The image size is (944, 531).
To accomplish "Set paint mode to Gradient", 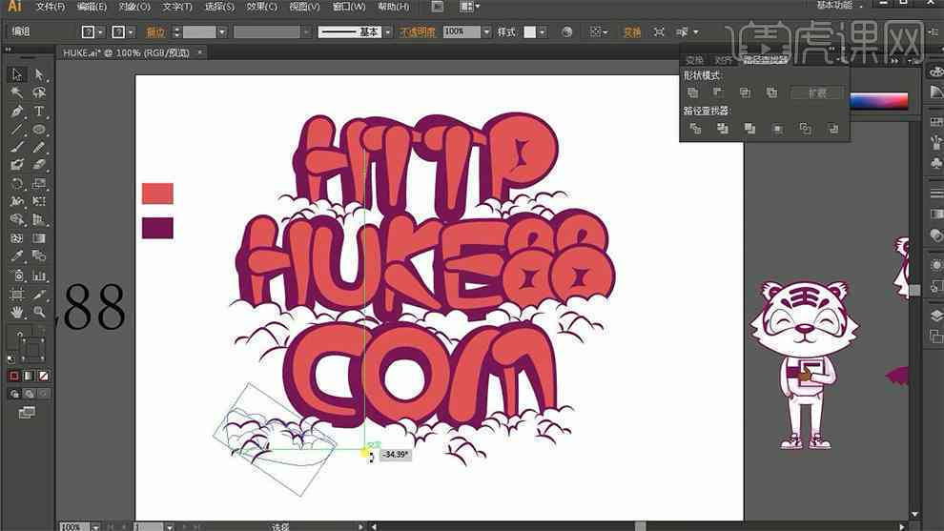I will (29, 376).
